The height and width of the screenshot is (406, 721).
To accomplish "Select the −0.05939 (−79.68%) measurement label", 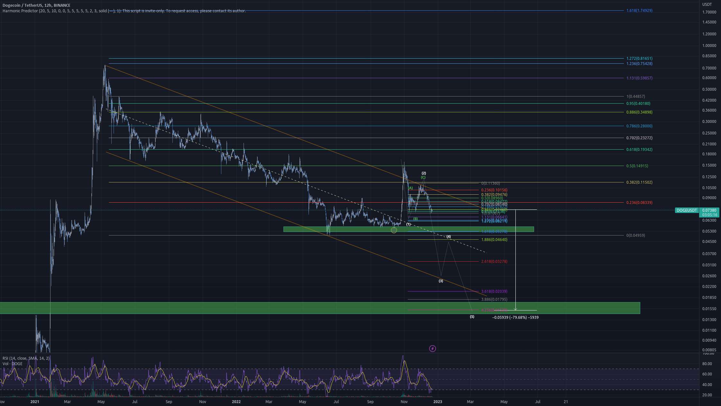I will pos(515,318).
